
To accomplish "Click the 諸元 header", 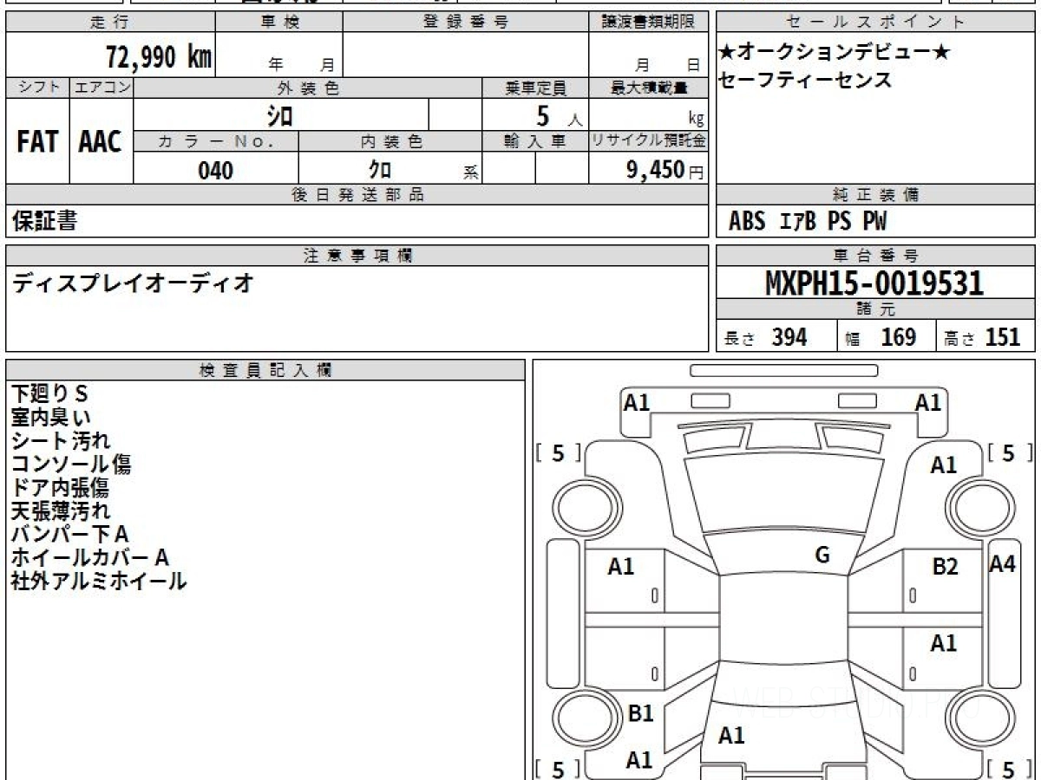I will coord(876,309).
